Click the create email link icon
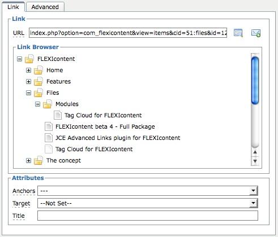The width and height of the screenshot is (278, 237). 256,33
